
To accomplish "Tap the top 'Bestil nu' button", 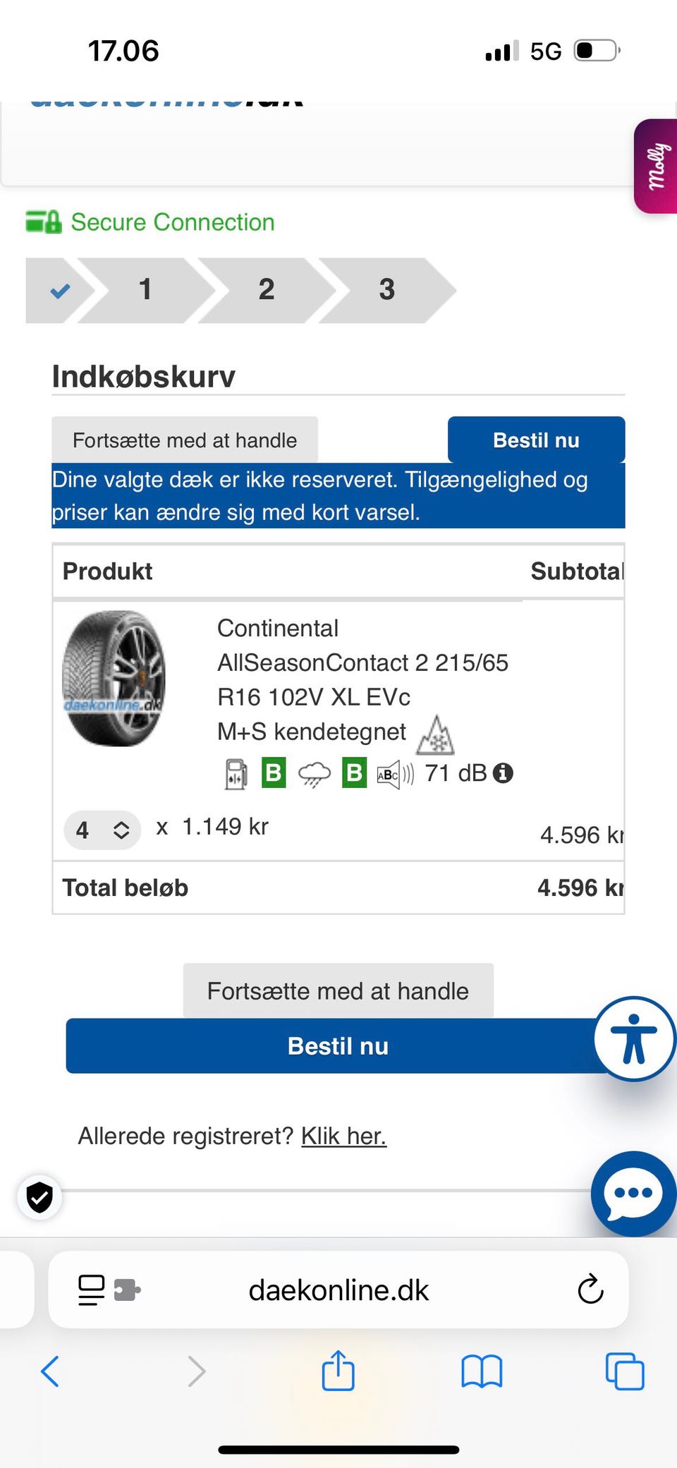I will click(x=536, y=440).
